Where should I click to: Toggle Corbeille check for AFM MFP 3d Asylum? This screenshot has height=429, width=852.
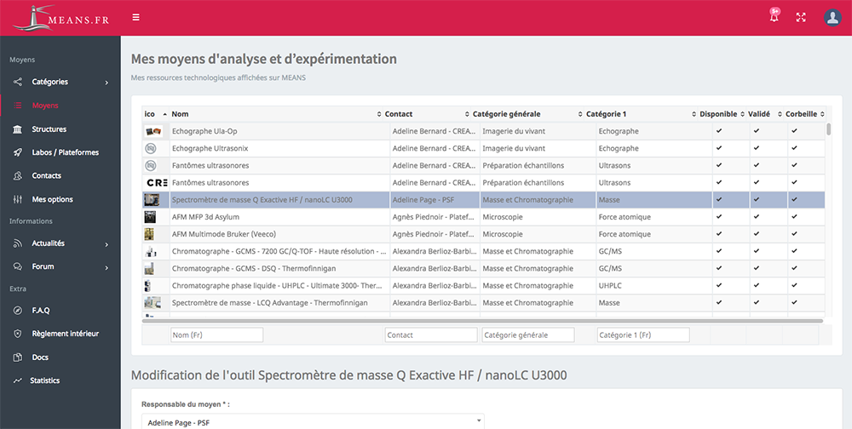pyautogui.click(x=794, y=217)
